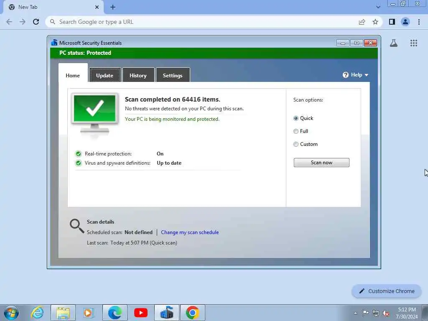Click the muted volume tray icon

click(386, 313)
